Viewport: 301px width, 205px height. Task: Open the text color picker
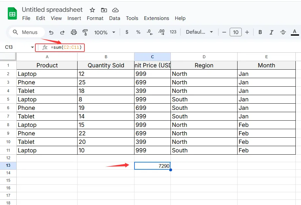click(x=295, y=32)
